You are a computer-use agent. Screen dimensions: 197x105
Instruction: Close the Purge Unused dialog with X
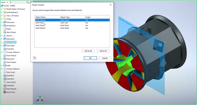point(111,5)
